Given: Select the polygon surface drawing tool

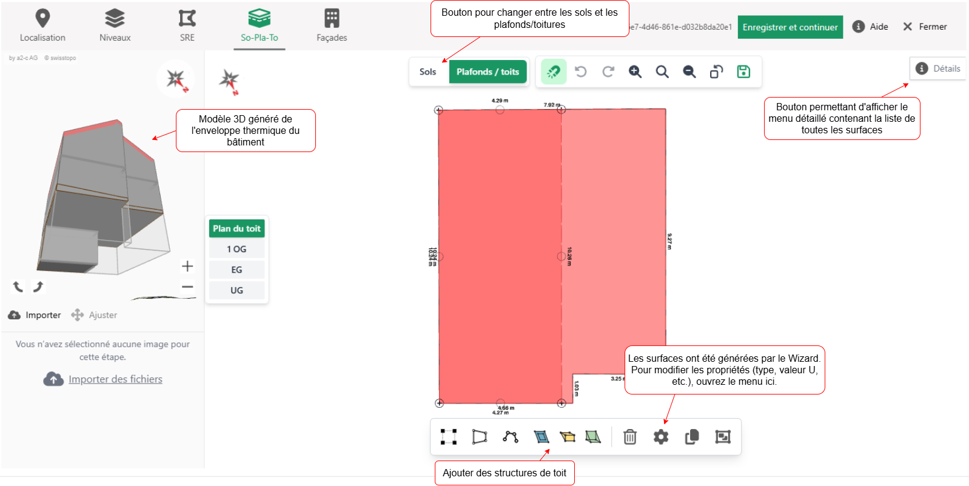Looking at the screenshot, I should (480, 437).
